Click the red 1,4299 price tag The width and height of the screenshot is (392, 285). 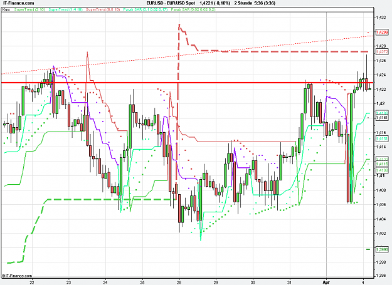[x=382, y=32]
